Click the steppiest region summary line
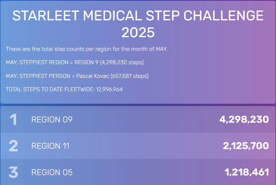 [75, 62]
